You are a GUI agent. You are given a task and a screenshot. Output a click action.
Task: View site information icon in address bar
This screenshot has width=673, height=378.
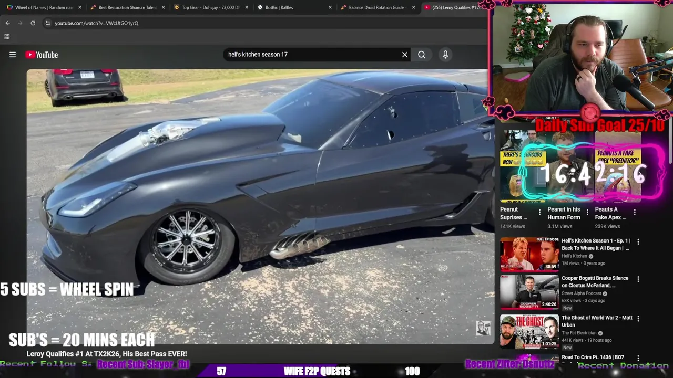click(47, 23)
